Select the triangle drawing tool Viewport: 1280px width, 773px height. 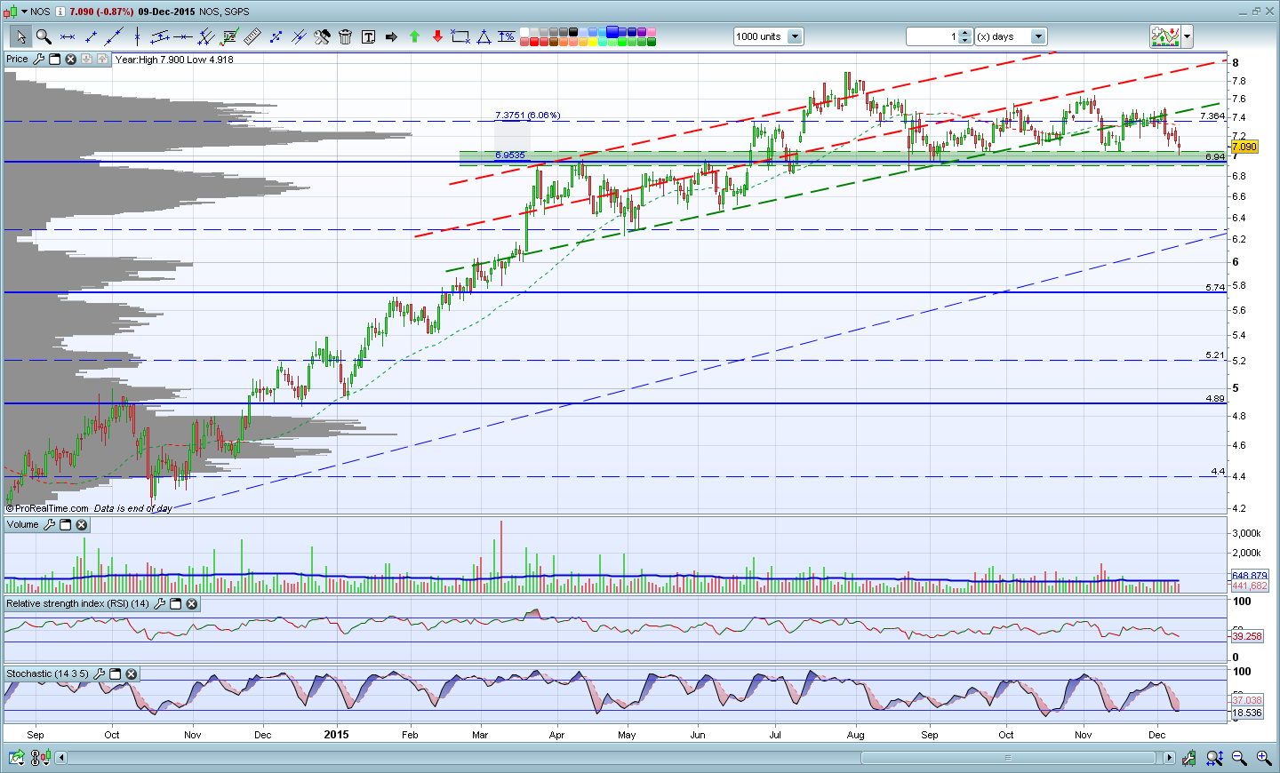click(484, 36)
